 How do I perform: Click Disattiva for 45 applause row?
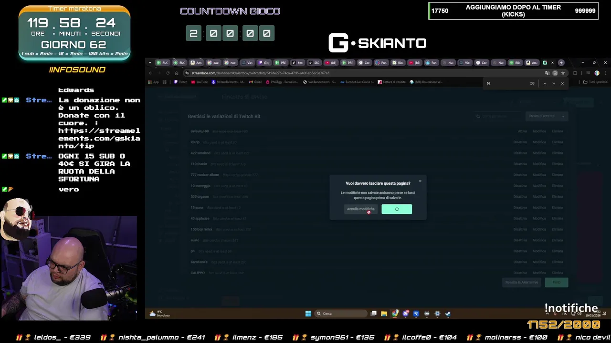[x=520, y=219]
